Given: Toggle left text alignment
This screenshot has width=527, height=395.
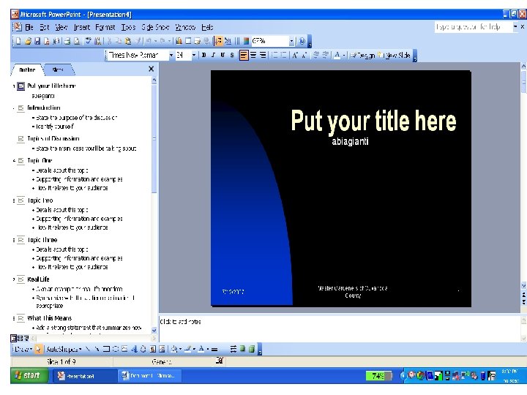Looking at the screenshot, I should 244,55.
